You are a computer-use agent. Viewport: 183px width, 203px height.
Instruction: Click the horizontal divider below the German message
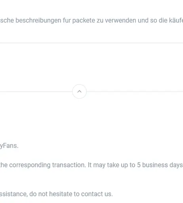click(91, 43)
